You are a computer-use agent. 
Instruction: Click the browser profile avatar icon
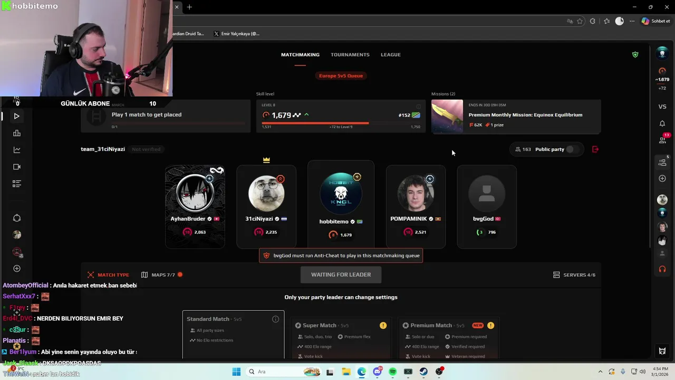[619, 21]
